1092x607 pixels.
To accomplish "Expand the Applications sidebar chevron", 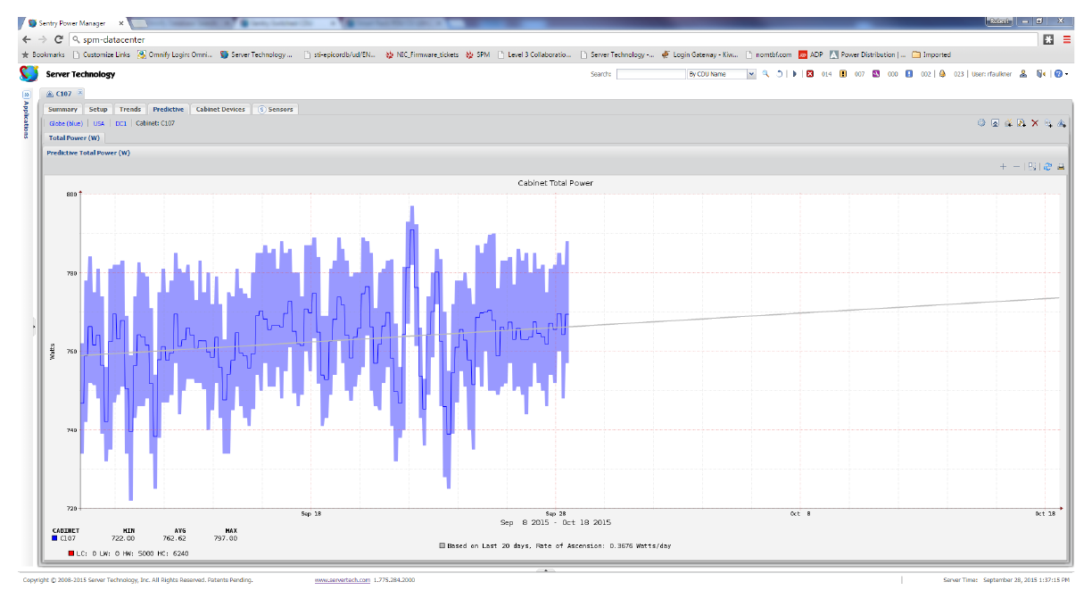I will point(26,94).
